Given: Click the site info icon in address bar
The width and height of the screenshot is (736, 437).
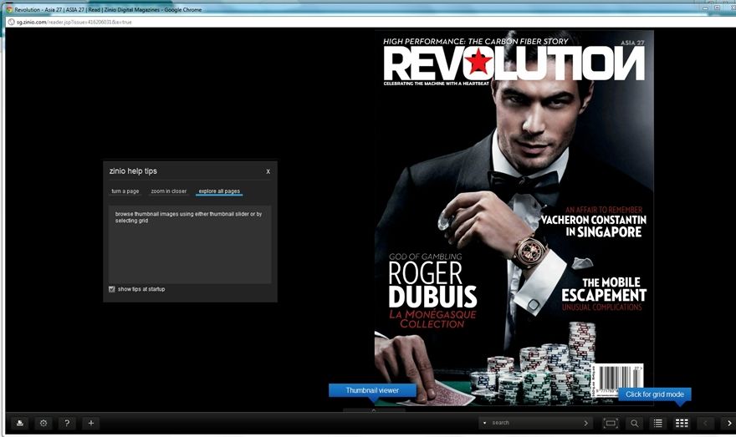Looking at the screenshot, I should coord(11,22).
